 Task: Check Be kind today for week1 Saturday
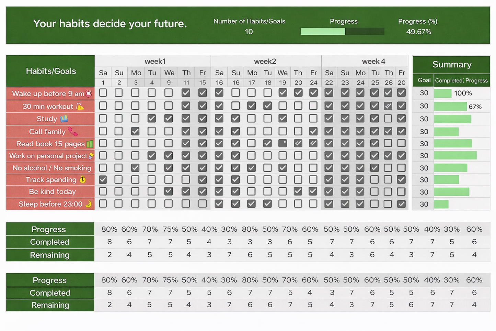103,191
